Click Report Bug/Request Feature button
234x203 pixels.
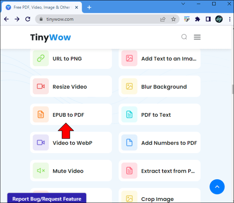point(47,198)
